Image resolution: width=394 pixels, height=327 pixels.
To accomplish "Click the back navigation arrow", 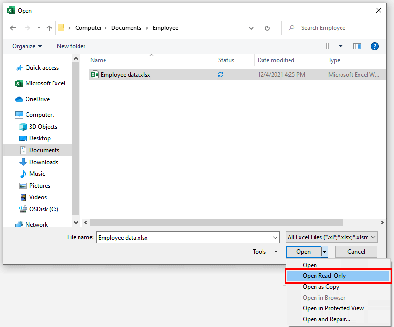I will click(13, 28).
